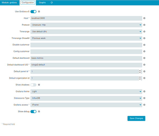Click the Save Changes button
The width and height of the screenshot is (159, 136).
coord(136,118)
